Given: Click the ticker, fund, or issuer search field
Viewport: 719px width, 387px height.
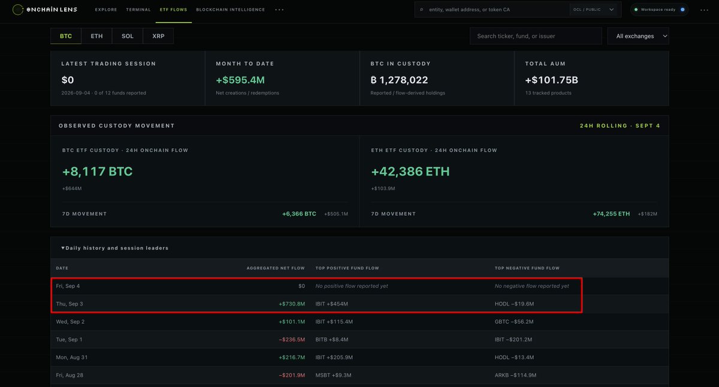Looking at the screenshot, I should point(536,36).
